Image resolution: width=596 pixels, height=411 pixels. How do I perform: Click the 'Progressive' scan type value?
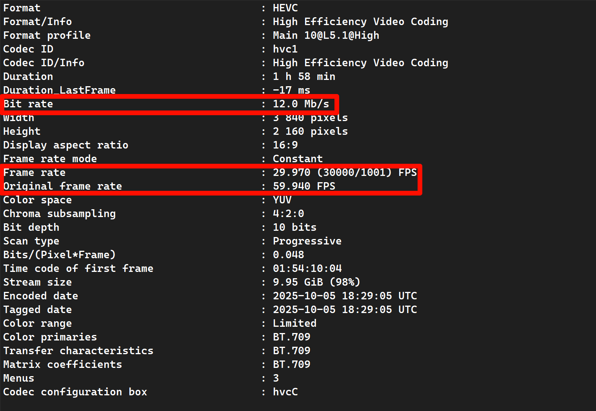click(x=307, y=241)
